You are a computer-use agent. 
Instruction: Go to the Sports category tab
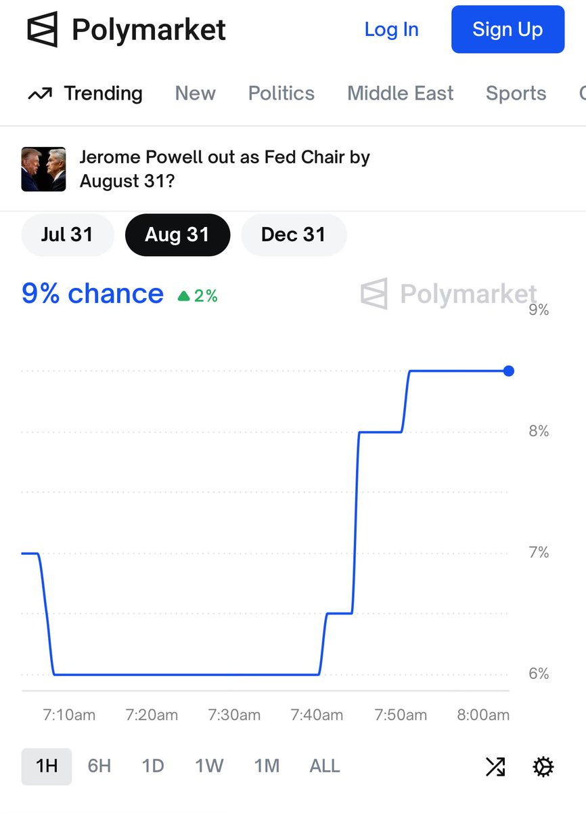516,93
